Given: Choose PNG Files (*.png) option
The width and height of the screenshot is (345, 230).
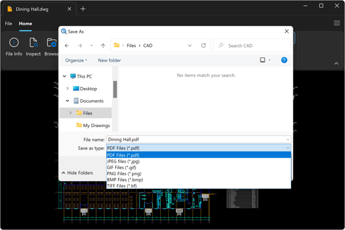Looking at the screenshot, I should [199, 174].
